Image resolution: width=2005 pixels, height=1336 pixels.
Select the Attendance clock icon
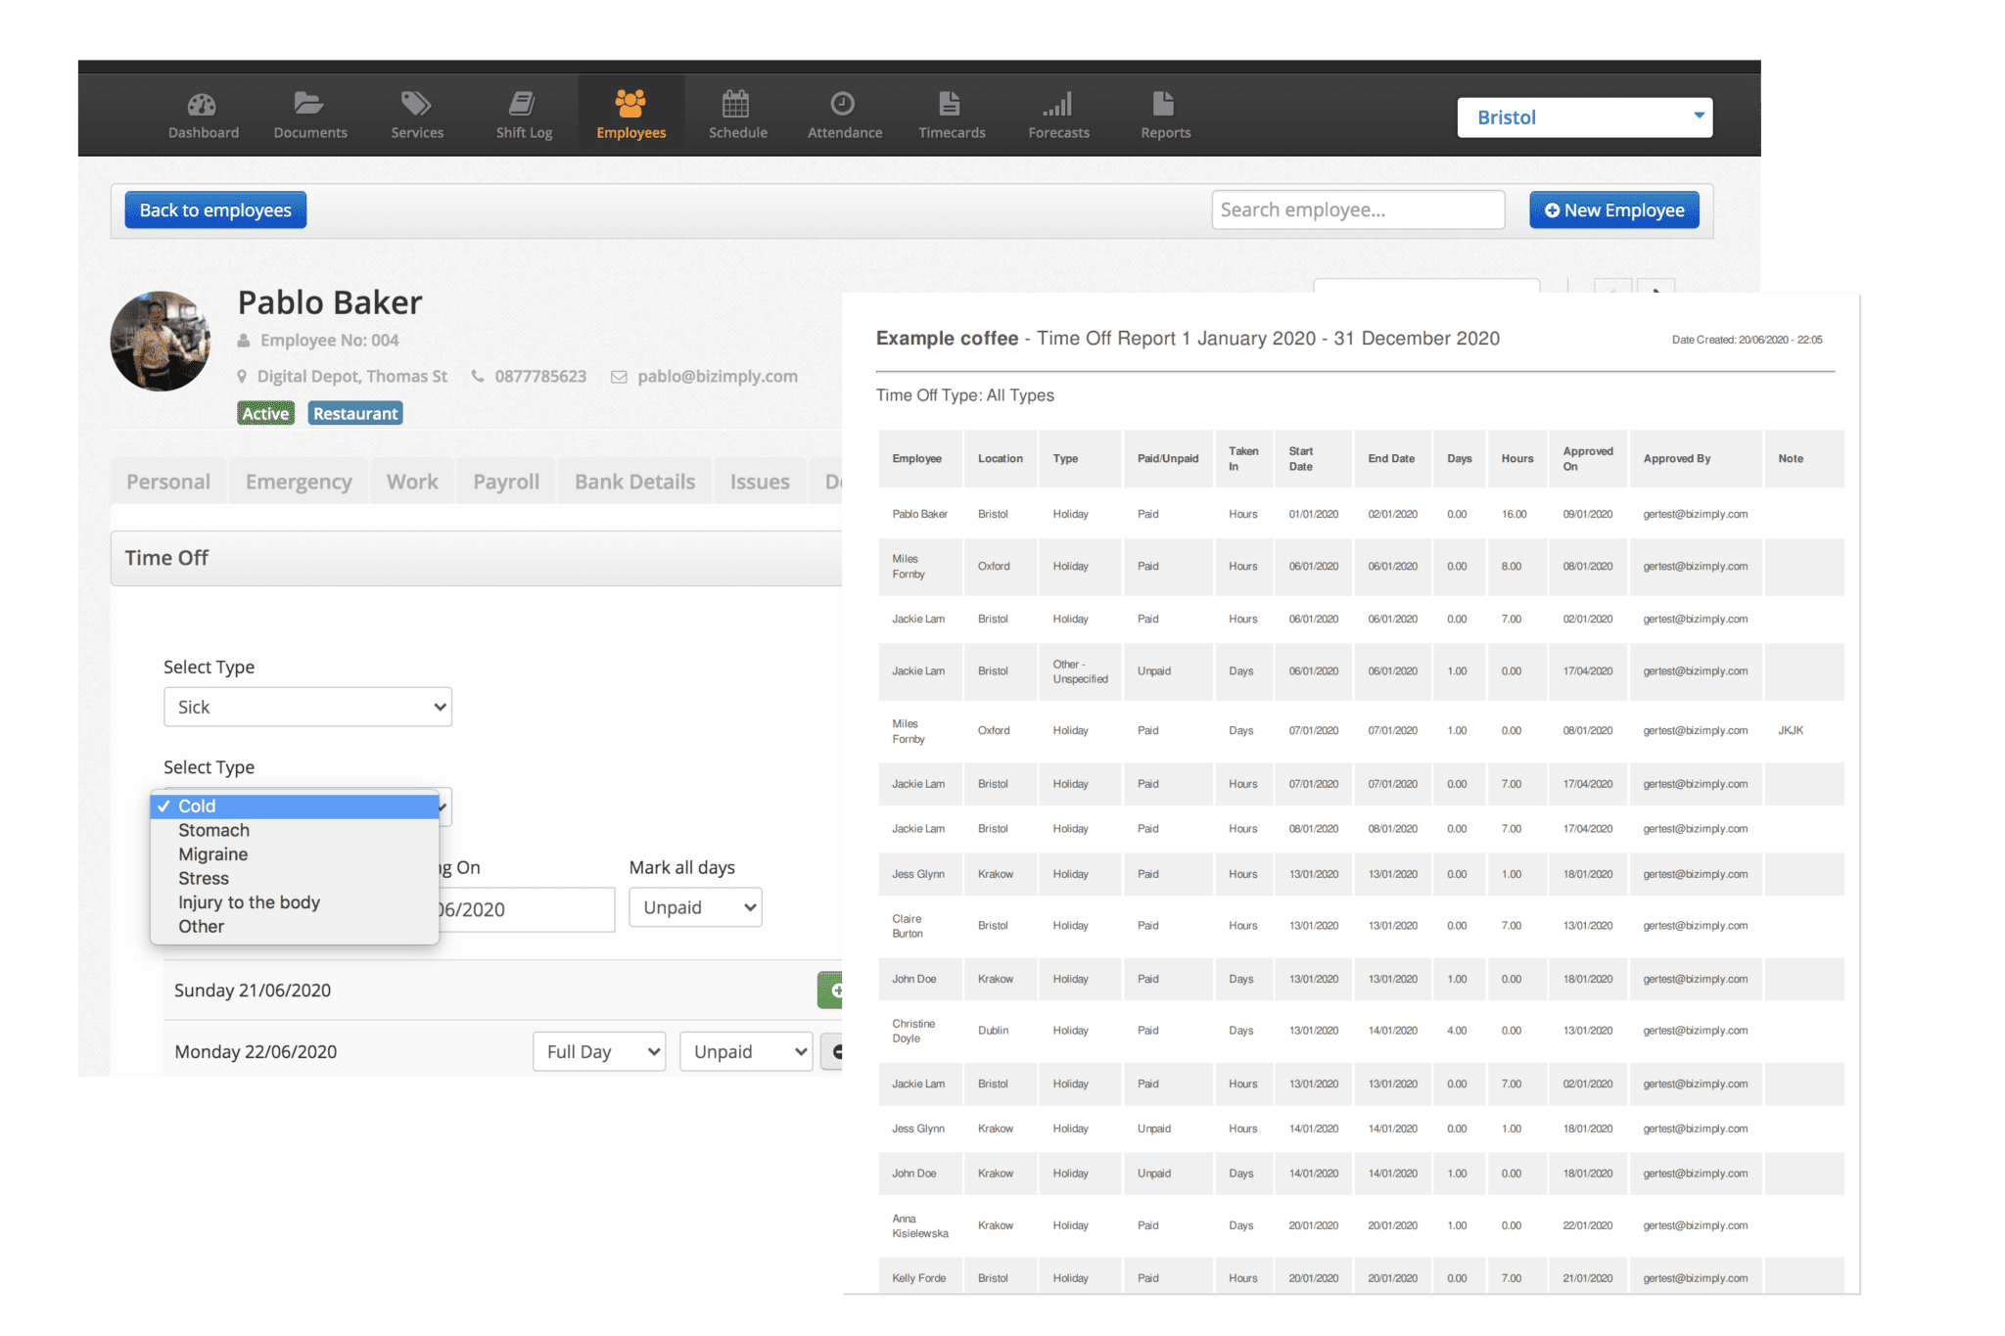click(844, 113)
